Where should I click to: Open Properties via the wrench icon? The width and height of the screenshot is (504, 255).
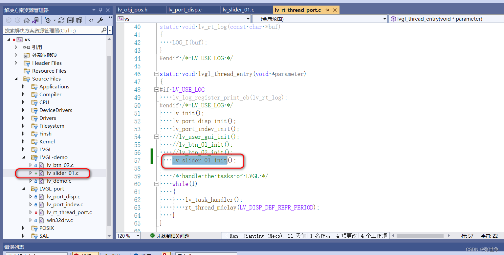tap(100, 20)
